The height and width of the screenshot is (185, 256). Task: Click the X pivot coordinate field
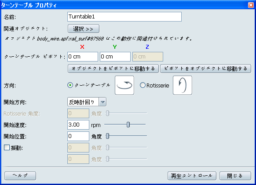[x=83, y=57]
